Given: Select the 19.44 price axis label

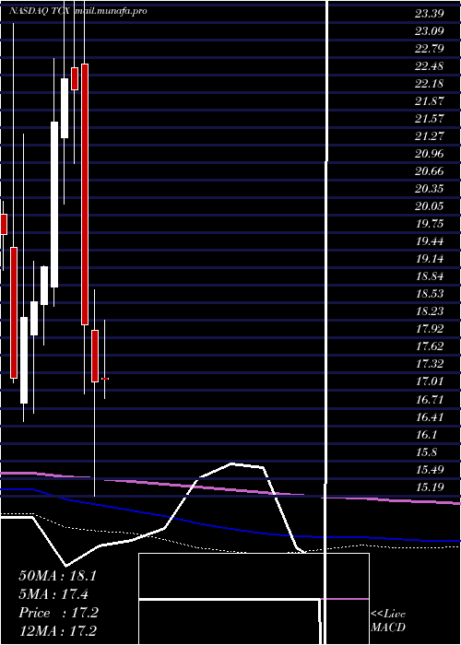Looking at the screenshot, I should click(x=430, y=241).
